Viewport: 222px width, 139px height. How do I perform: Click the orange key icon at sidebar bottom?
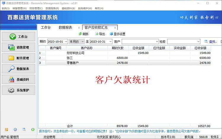pos(7,129)
